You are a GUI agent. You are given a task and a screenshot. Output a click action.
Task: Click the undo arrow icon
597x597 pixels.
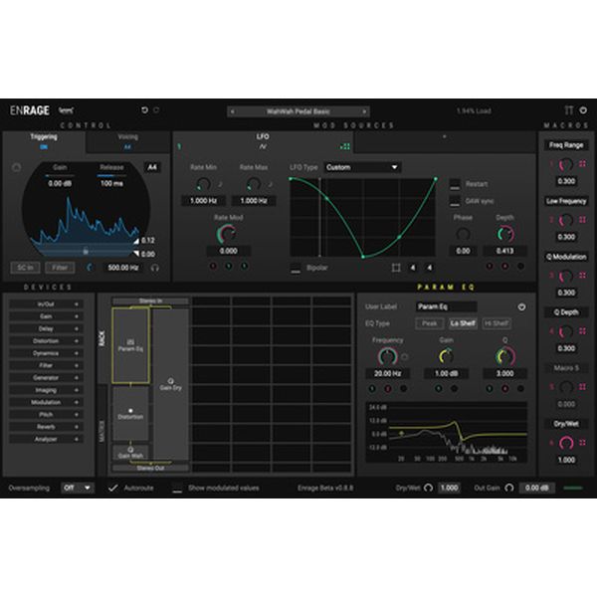[145, 110]
